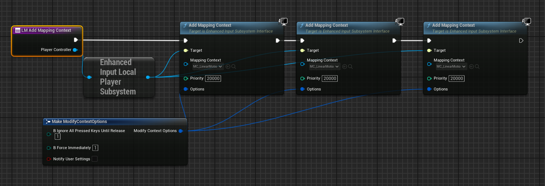Click the Make ModifyContextOptions struct icon
The width and height of the screenshot is (545, 186).
pos(48,122)
